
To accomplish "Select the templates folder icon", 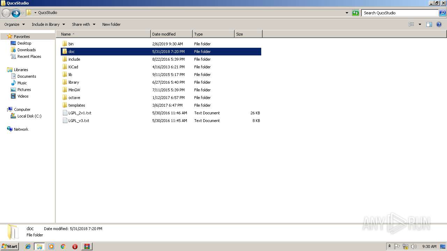I will click(x=65, y=105).
